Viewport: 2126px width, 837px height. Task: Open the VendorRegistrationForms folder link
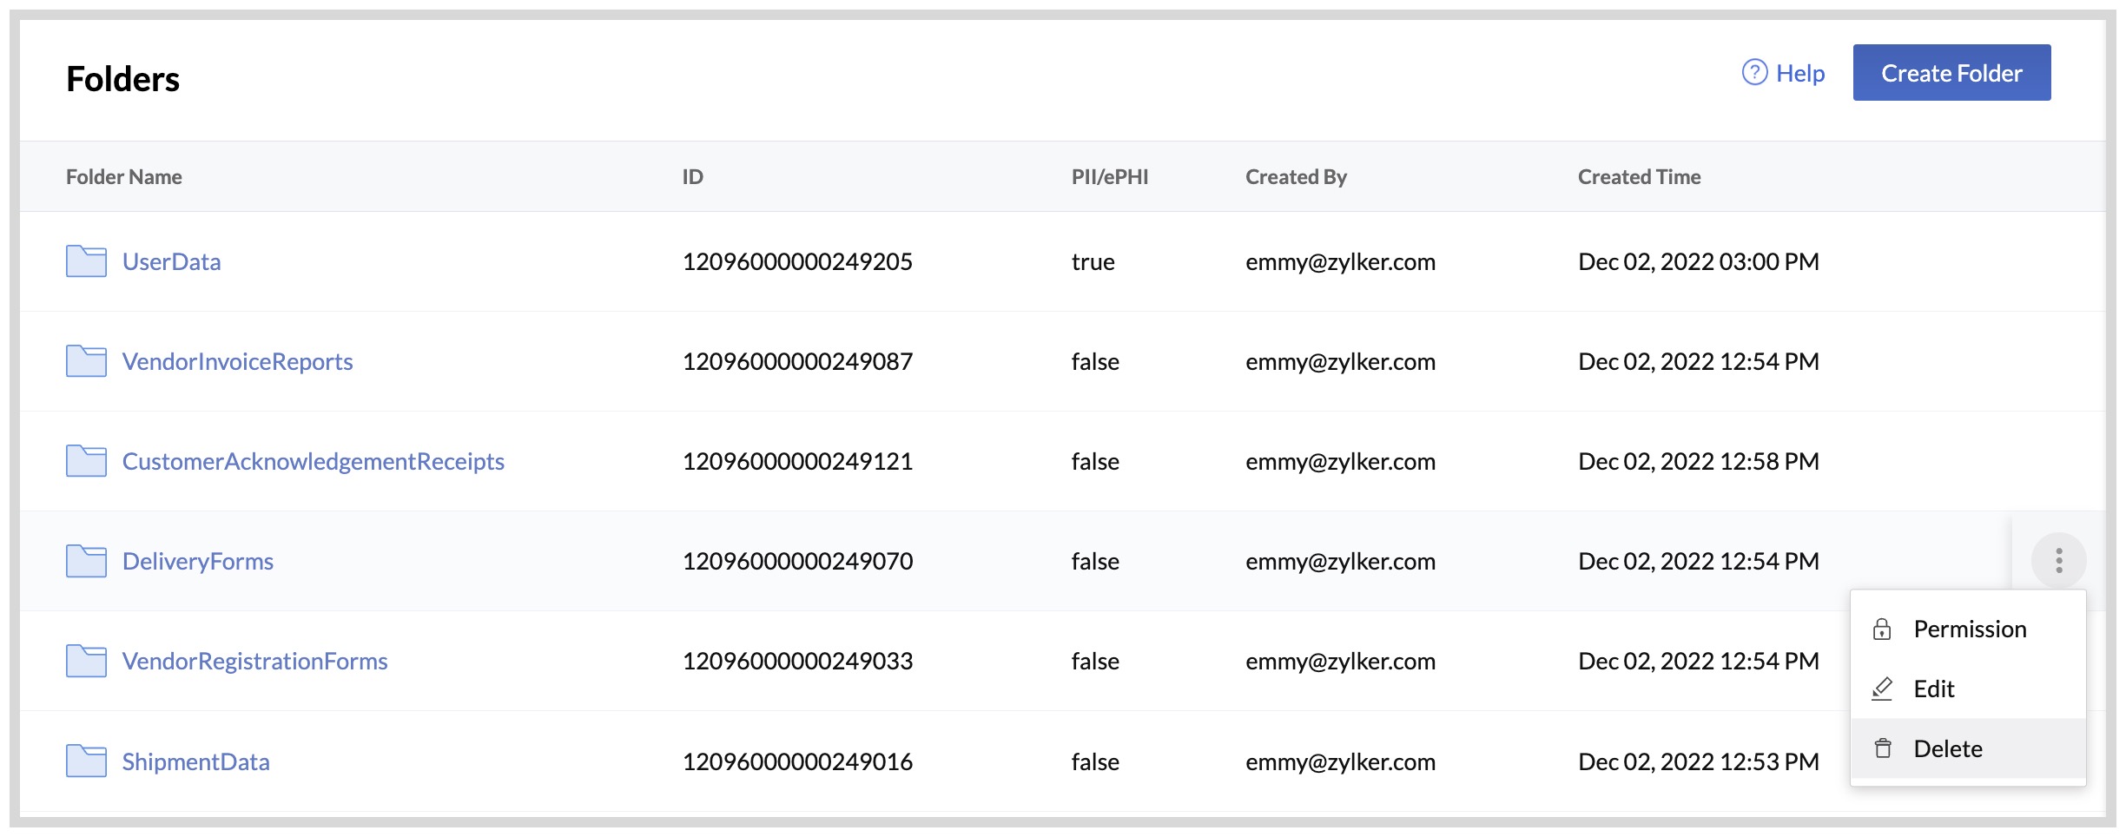(x=254, y=661)
